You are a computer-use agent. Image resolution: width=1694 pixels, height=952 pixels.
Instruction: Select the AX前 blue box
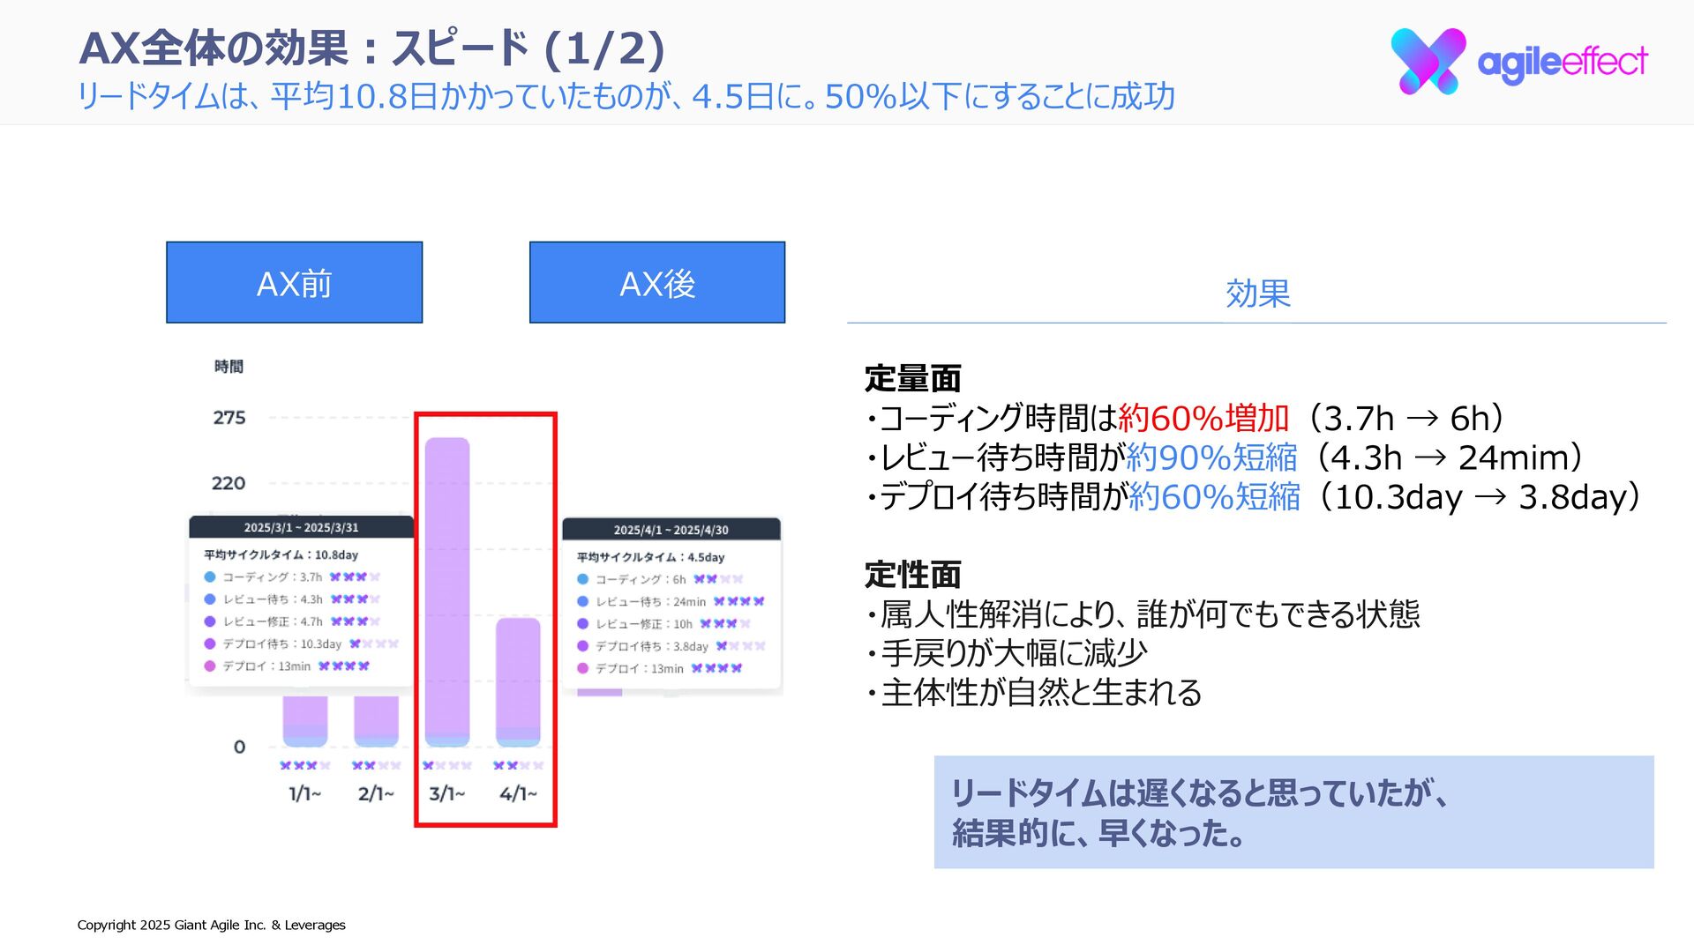(x=294, y=282)
